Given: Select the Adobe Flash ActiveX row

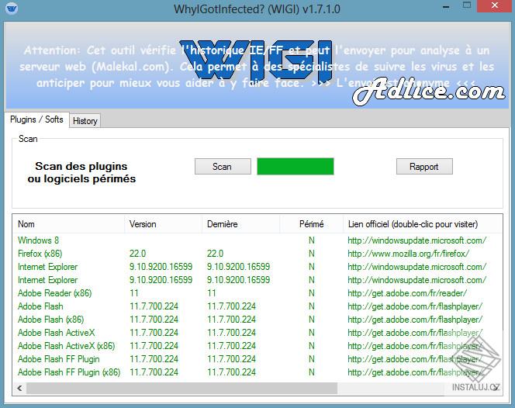Looking at the screenshot, I should pos(257,333).
